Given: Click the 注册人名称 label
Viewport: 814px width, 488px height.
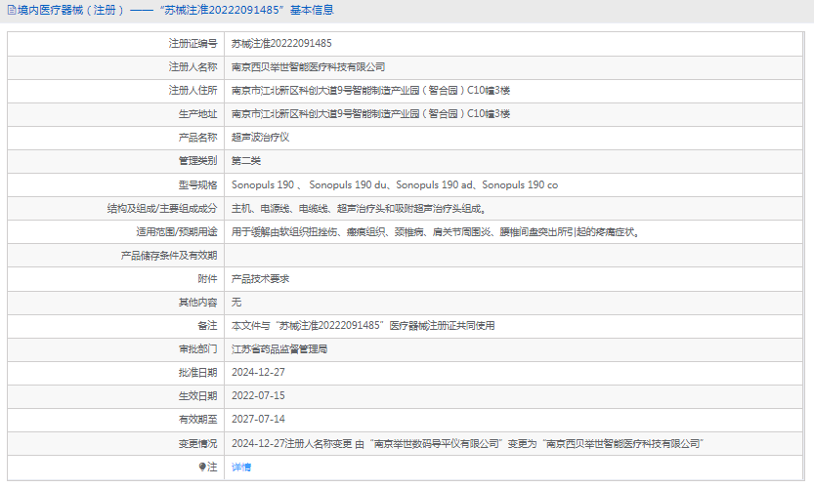Looking at the screenshot, I should pyautogui.click(x=193, y=67).
